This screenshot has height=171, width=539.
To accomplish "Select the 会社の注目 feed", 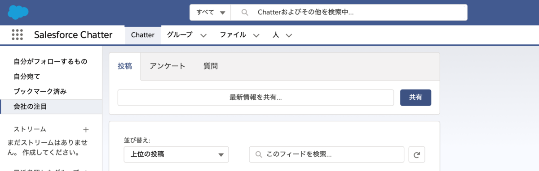I will pyautogui.click(x=51, y=107).
